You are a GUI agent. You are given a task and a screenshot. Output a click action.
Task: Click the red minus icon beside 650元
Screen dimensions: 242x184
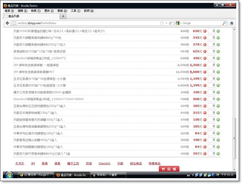tap(205, 31)
